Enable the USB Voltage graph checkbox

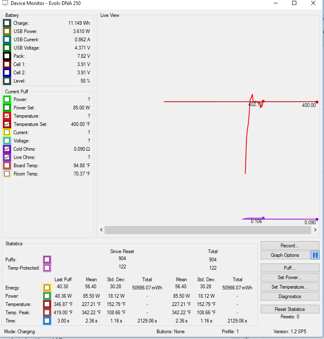coord(7,48)
